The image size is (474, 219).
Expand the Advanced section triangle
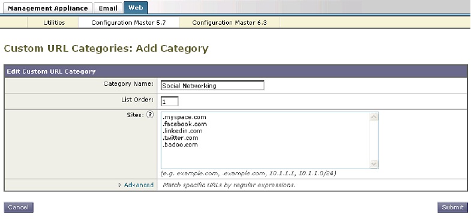[x=120, y=185]
